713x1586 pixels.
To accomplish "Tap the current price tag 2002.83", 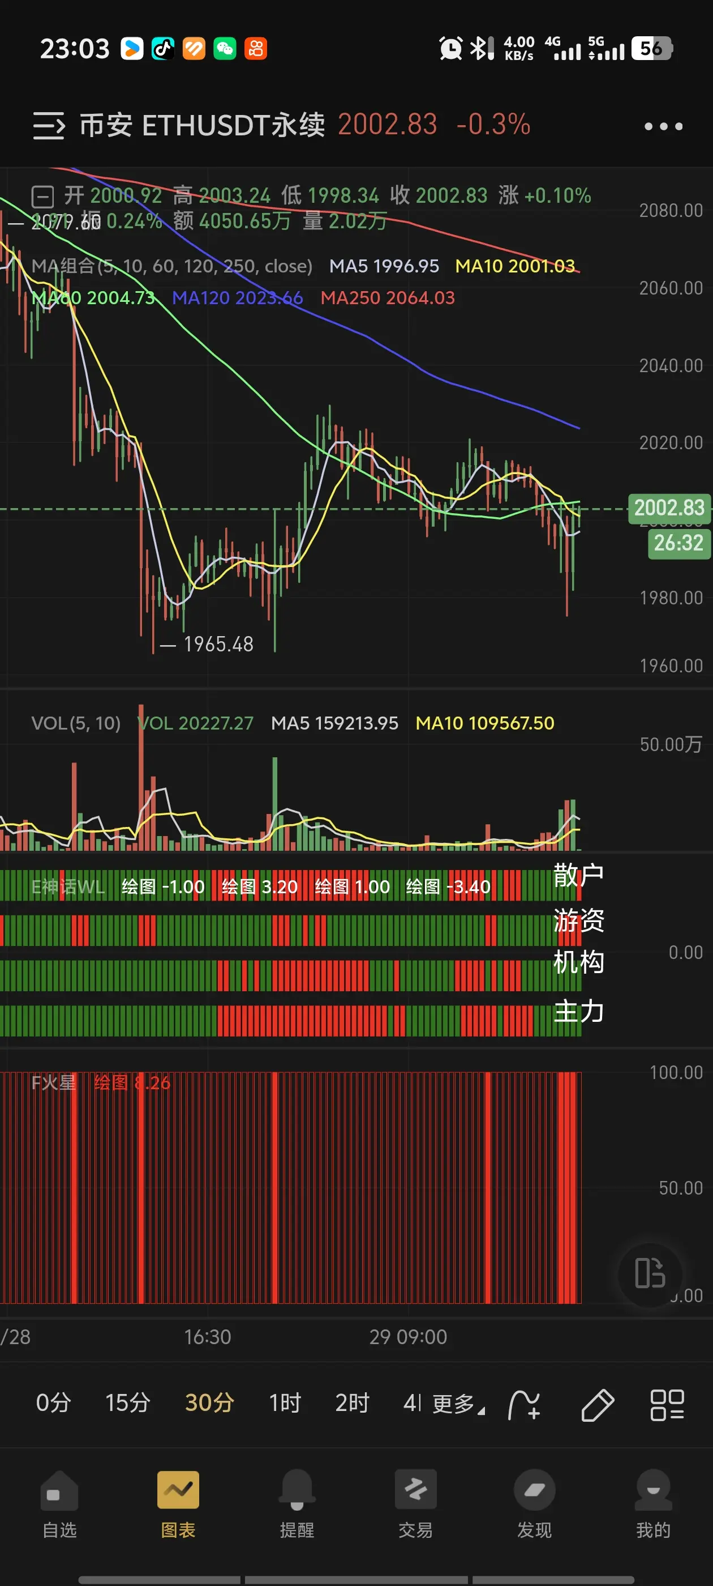I will (669, 508).
